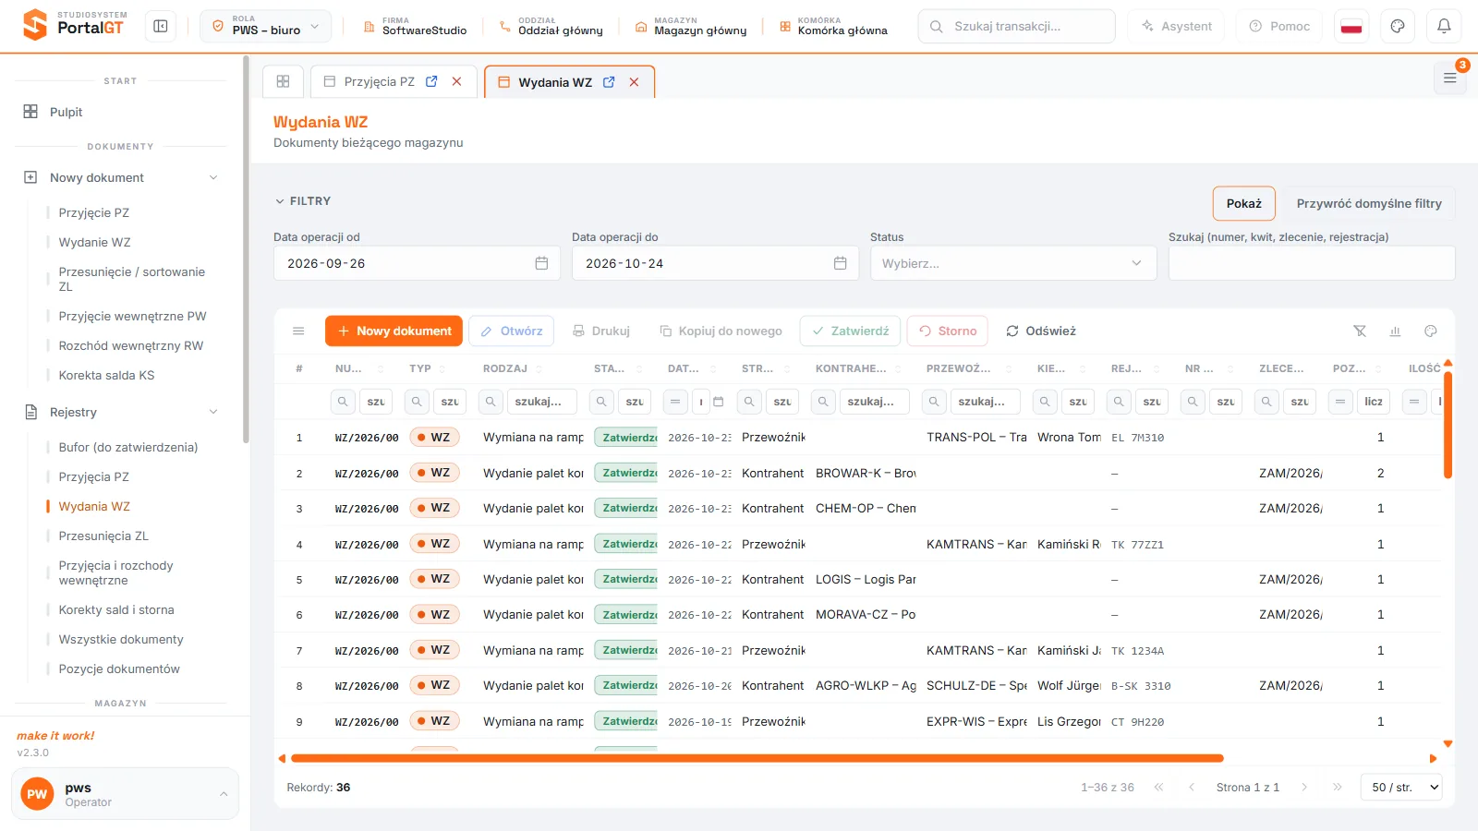This screenshot has width=1478, height=831.
Task: Click the PortalGT logo
Action: tap(75, 25)
